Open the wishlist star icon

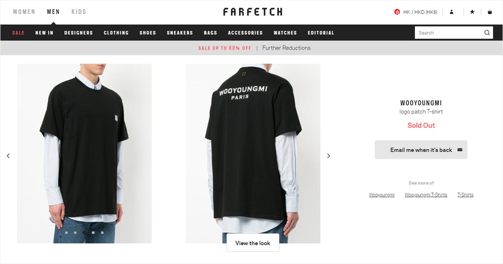472,12
